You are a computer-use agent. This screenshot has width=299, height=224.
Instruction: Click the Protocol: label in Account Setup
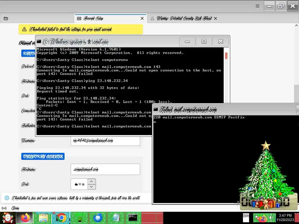point(28,66)
